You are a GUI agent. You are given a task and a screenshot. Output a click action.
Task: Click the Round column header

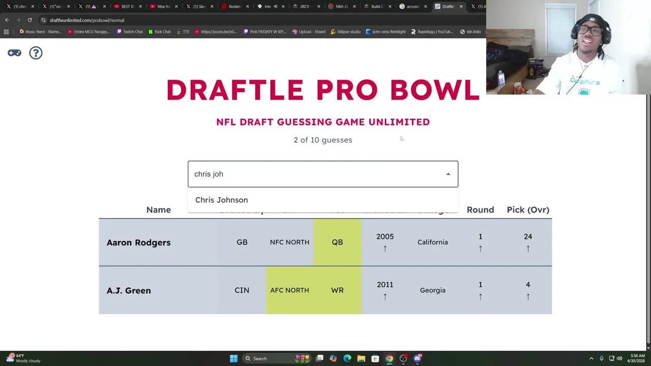pyautogui.click(x=480, y=209)
